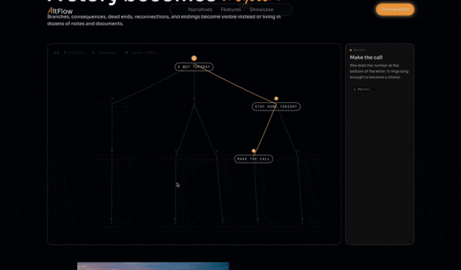Image resolution: width=461 pixels, height=270 pixels.
Task: Click the Reroll button in the side panel
Action: [362, 89]
